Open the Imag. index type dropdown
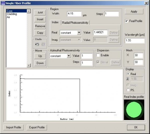This screenshot has height=134, width=150. pos(79,40)
